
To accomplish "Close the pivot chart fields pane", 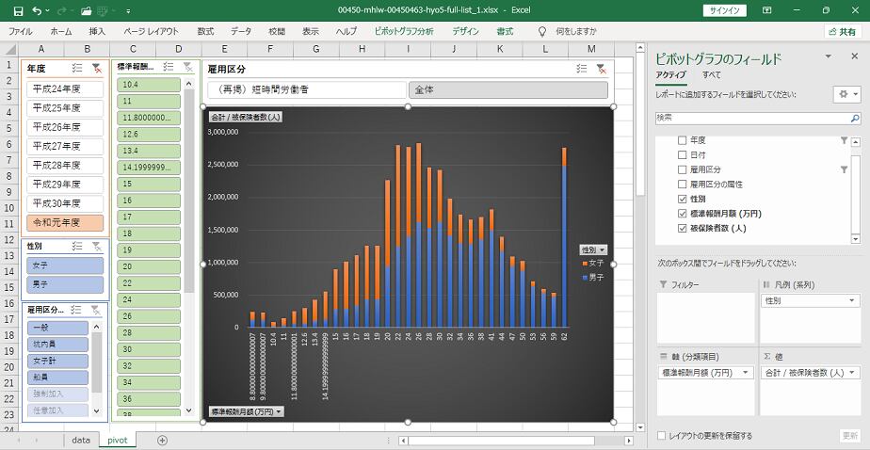I will (855, 56).
